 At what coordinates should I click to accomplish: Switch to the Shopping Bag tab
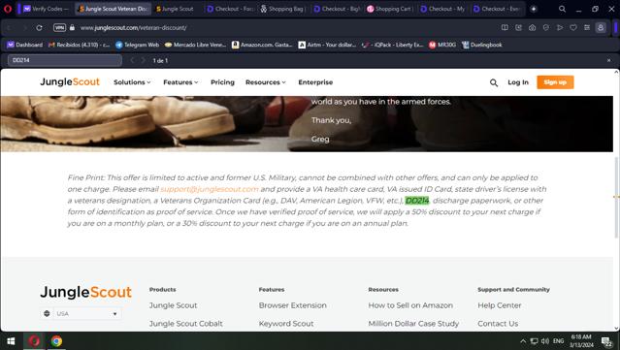point(283,9)
